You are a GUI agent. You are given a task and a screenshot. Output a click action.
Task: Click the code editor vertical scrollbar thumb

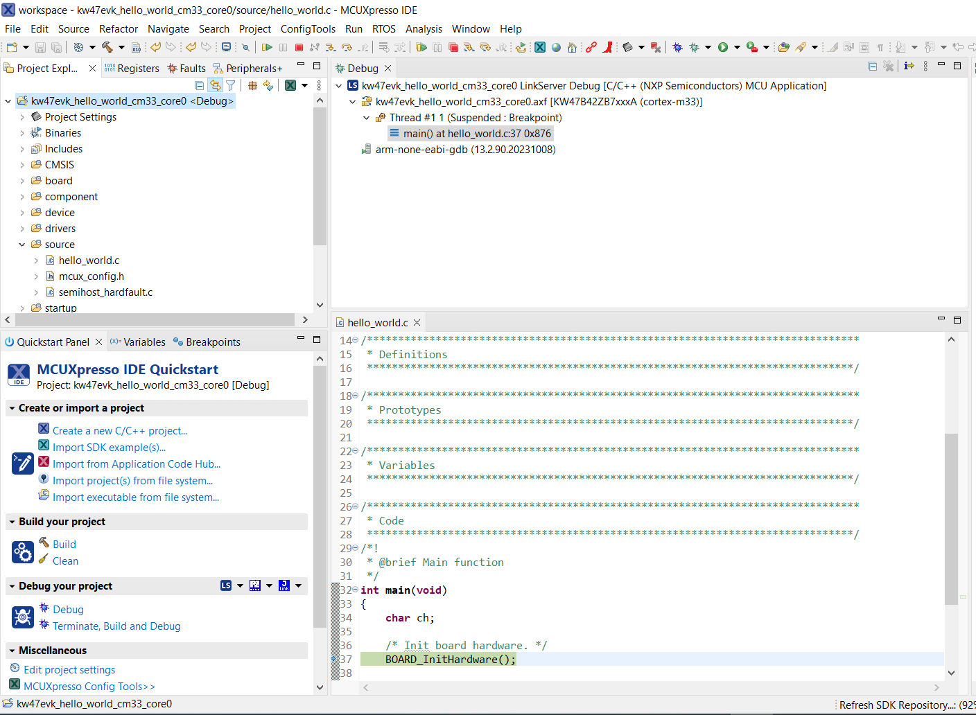pyautogui.click(x=951, y=518)
